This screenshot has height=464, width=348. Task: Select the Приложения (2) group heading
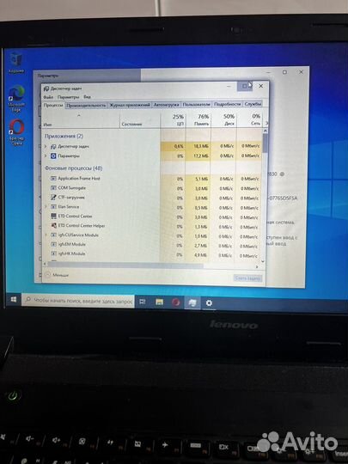coord(64,136)
